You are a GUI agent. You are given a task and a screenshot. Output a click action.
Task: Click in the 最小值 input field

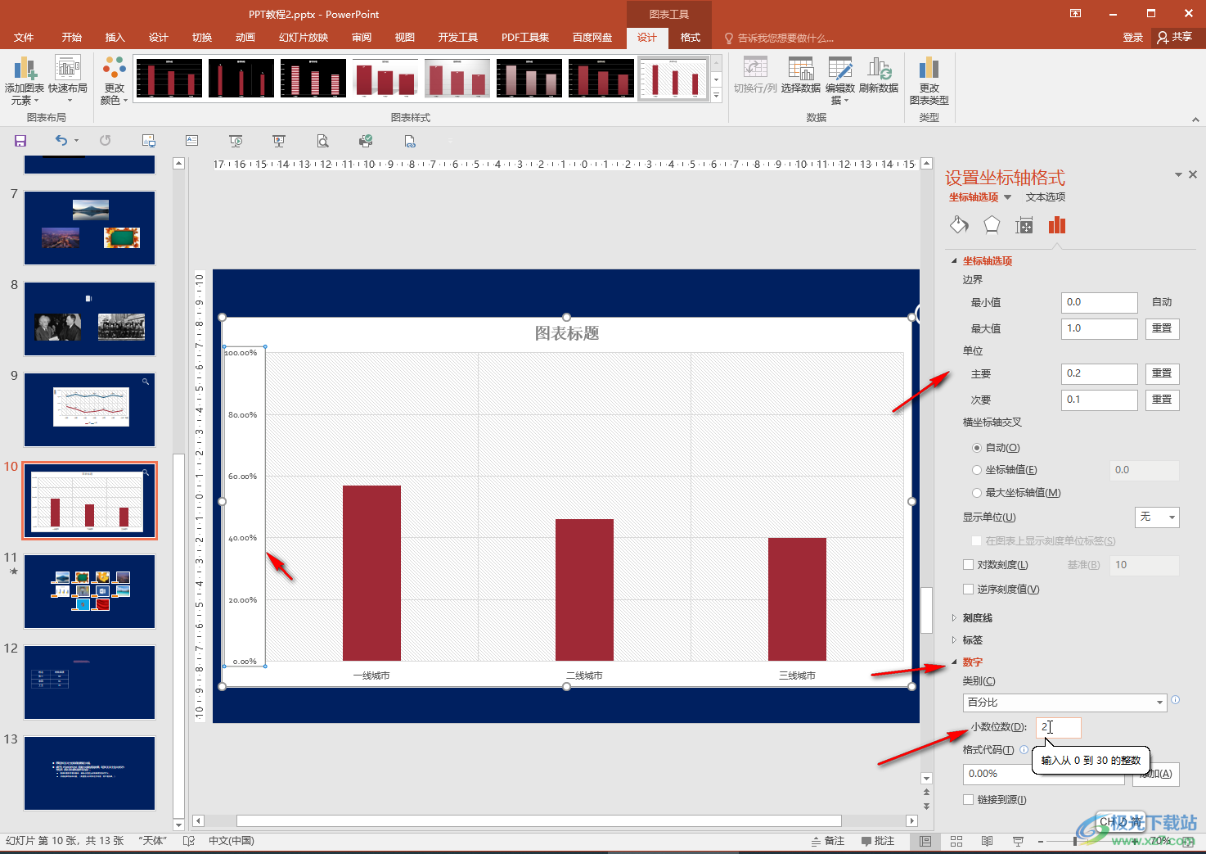tap(1099, 302)
